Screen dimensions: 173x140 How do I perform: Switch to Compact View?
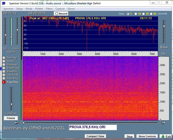(95, 136)
